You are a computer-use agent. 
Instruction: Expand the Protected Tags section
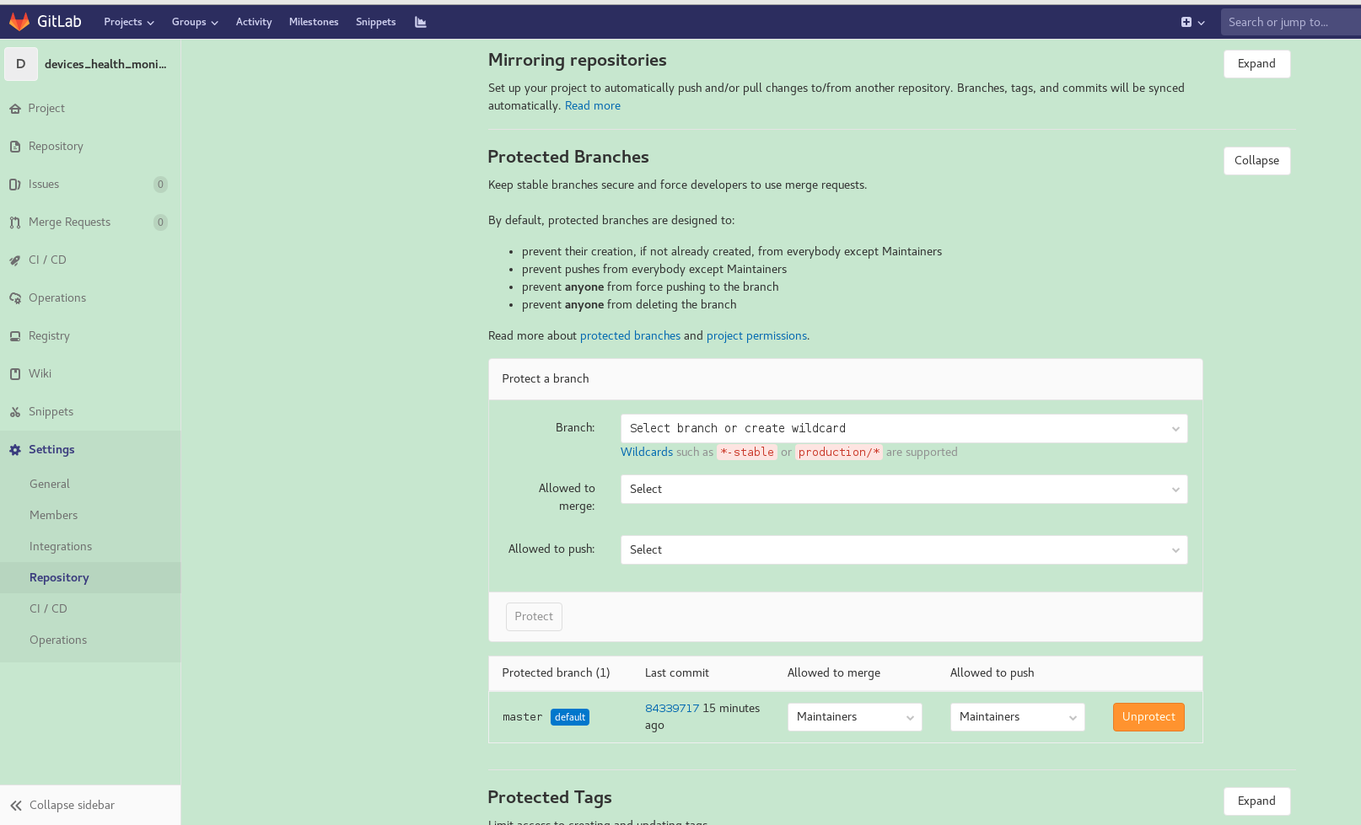click(1256, 801)
